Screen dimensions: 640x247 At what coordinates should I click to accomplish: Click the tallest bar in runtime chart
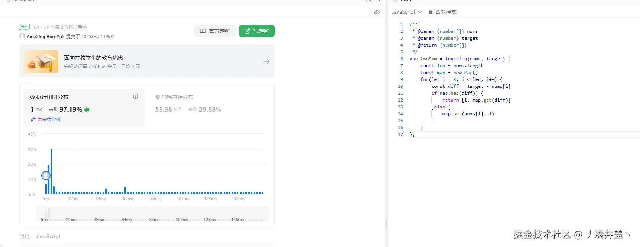(x=51, y=172)
